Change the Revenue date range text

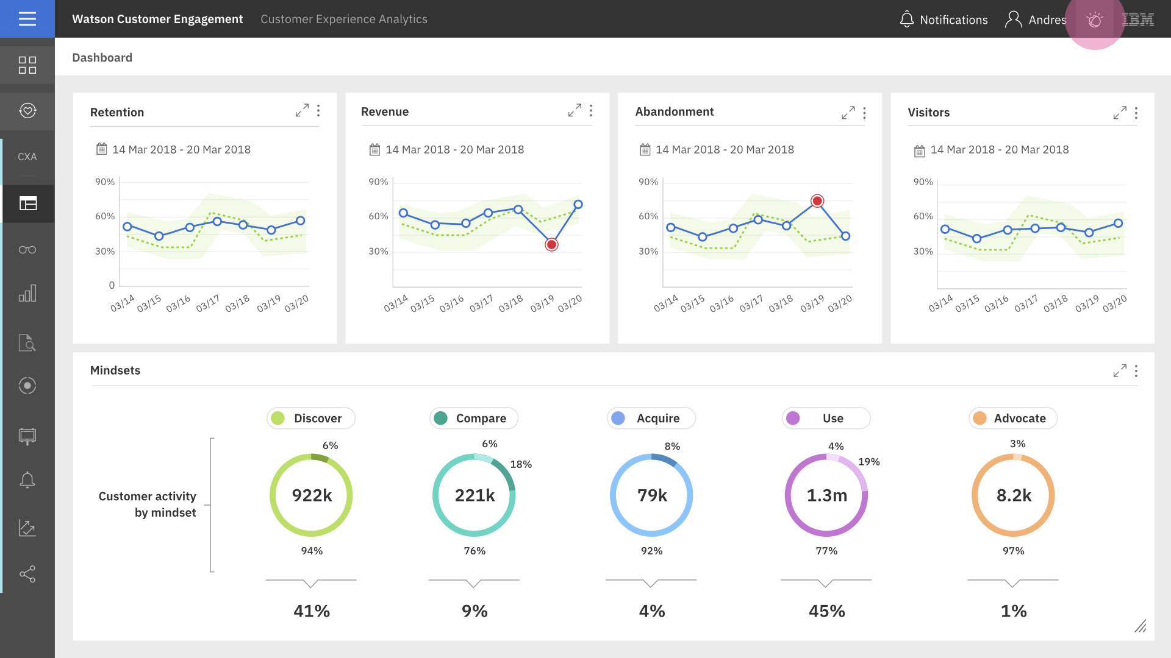click(x=455, y=149)
